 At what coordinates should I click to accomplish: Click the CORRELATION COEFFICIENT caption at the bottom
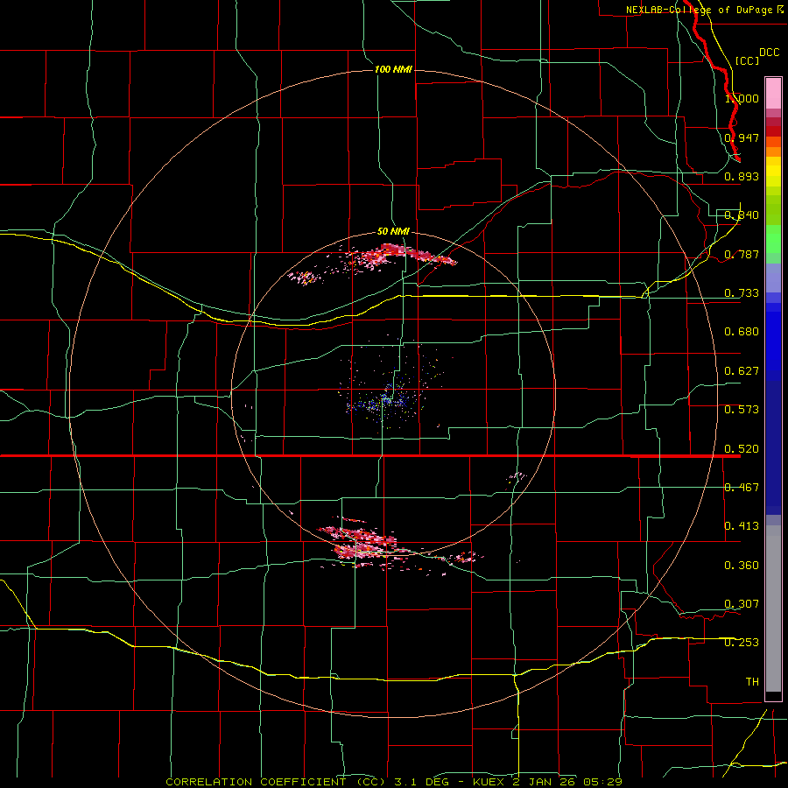point(394,782)
